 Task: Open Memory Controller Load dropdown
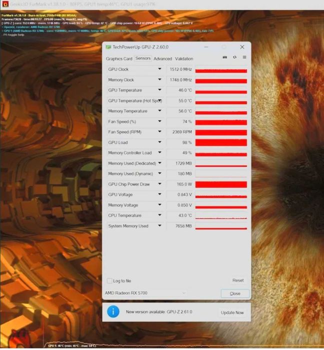pyautogui.click(x=159, y=152)
